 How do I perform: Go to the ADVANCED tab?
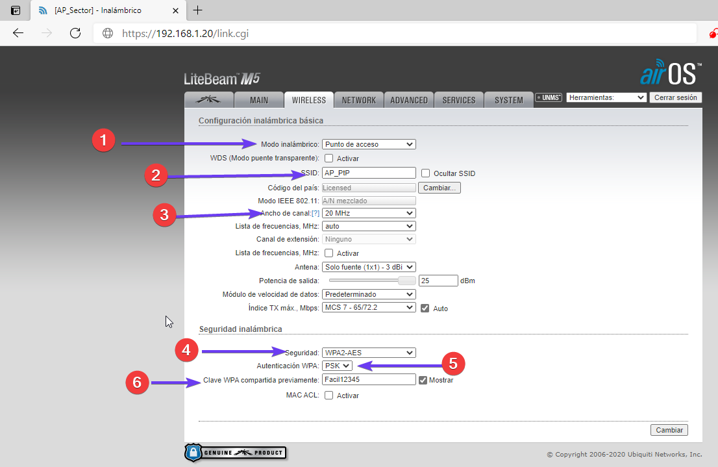click(x=409, y=100)
